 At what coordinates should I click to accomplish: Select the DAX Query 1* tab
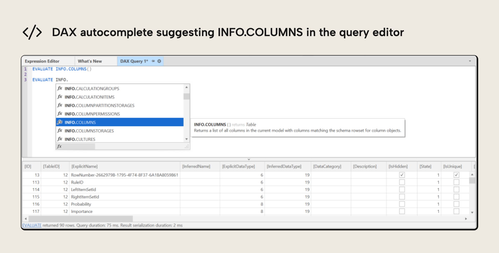coord(134,61)
